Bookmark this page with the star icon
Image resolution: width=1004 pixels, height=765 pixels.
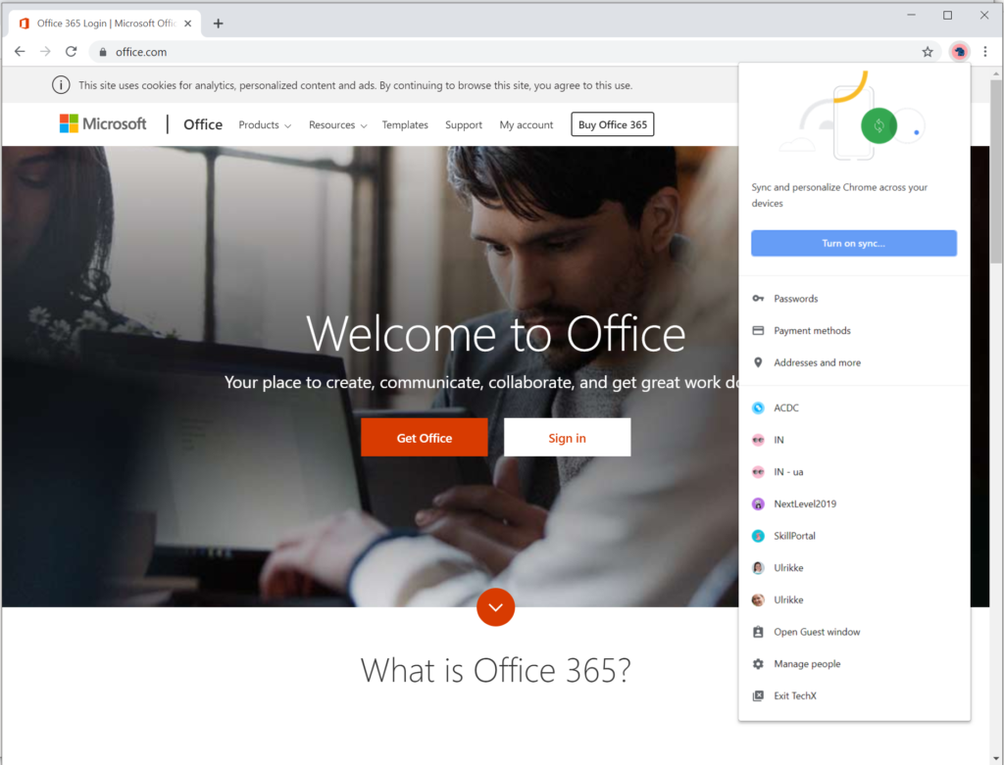[928, 52]
